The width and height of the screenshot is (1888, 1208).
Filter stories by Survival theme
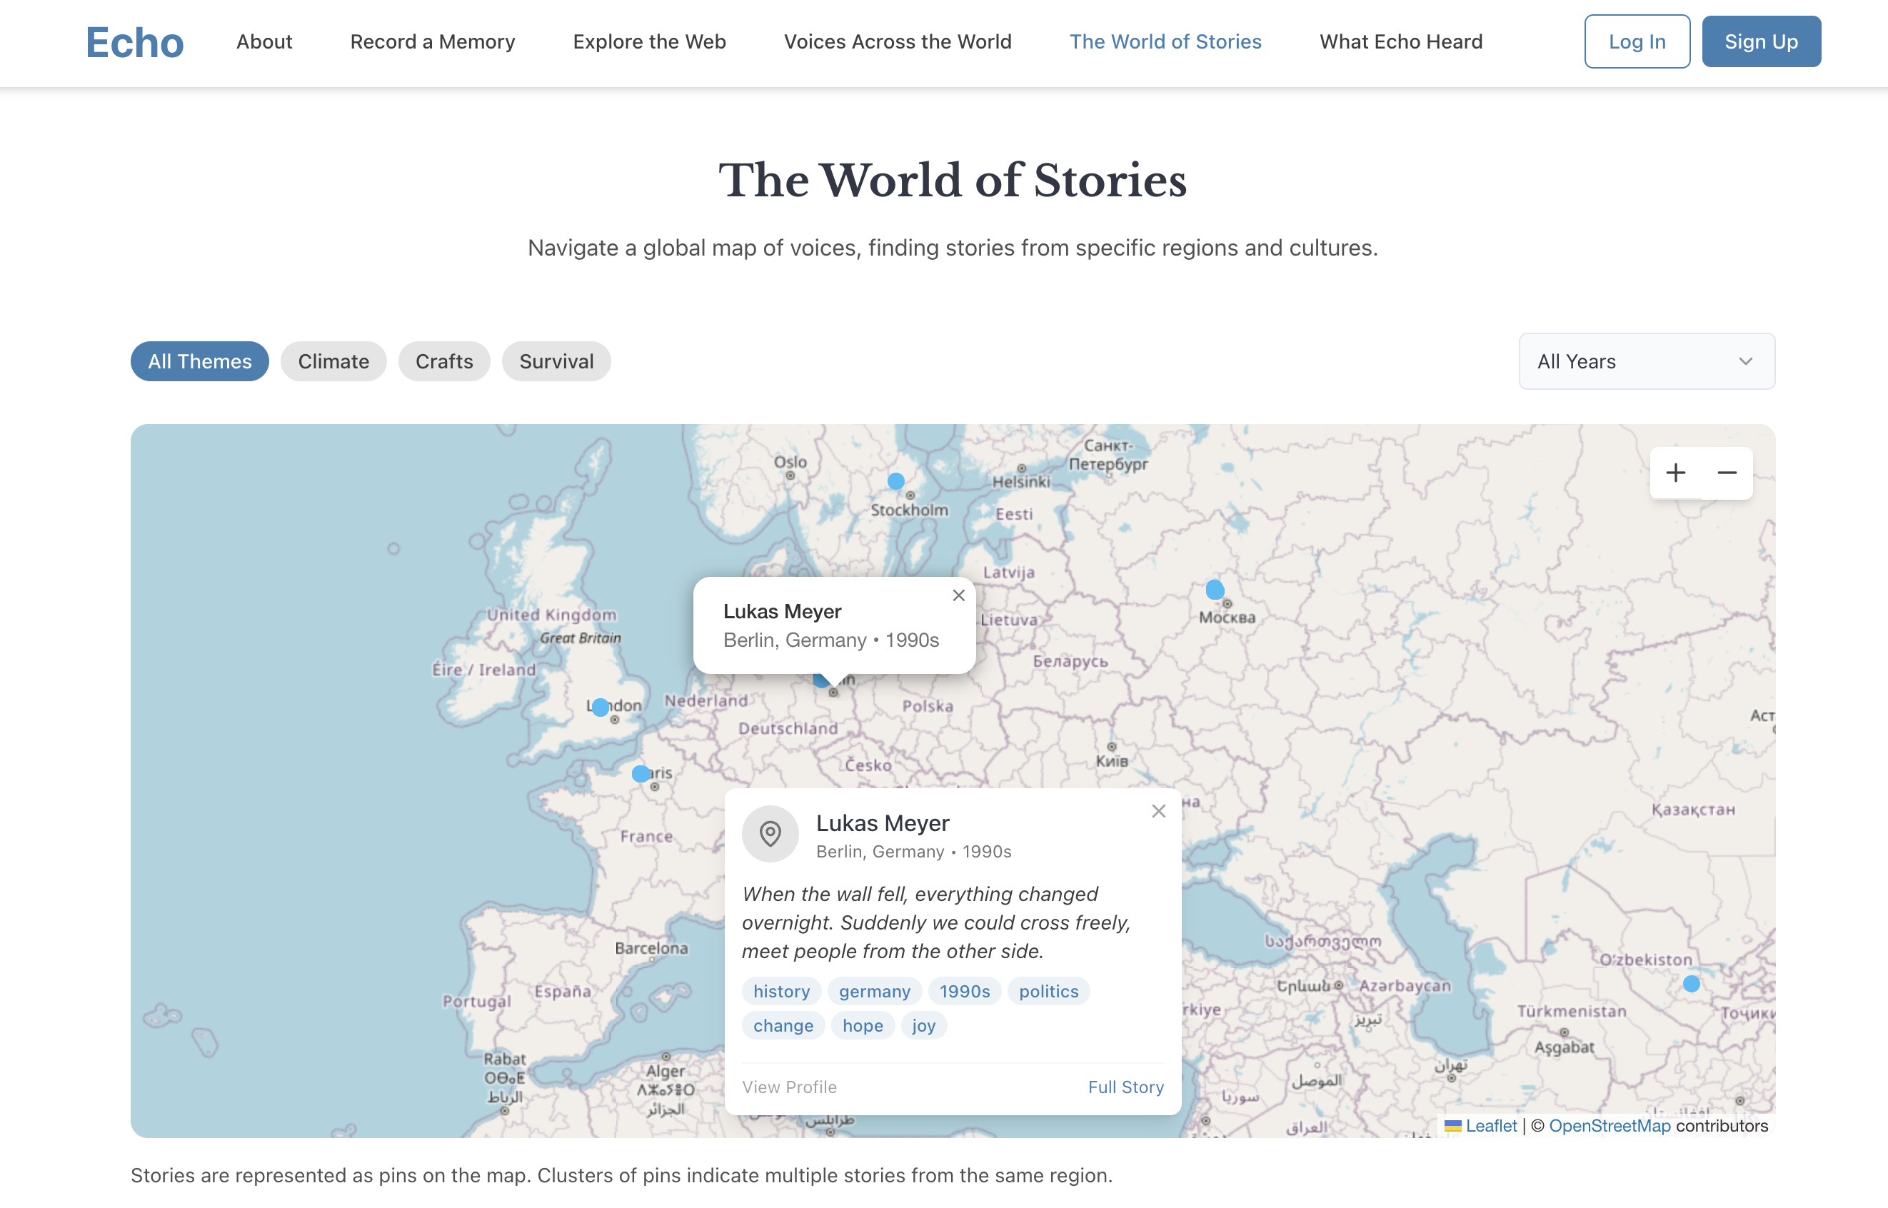[556, 362]
